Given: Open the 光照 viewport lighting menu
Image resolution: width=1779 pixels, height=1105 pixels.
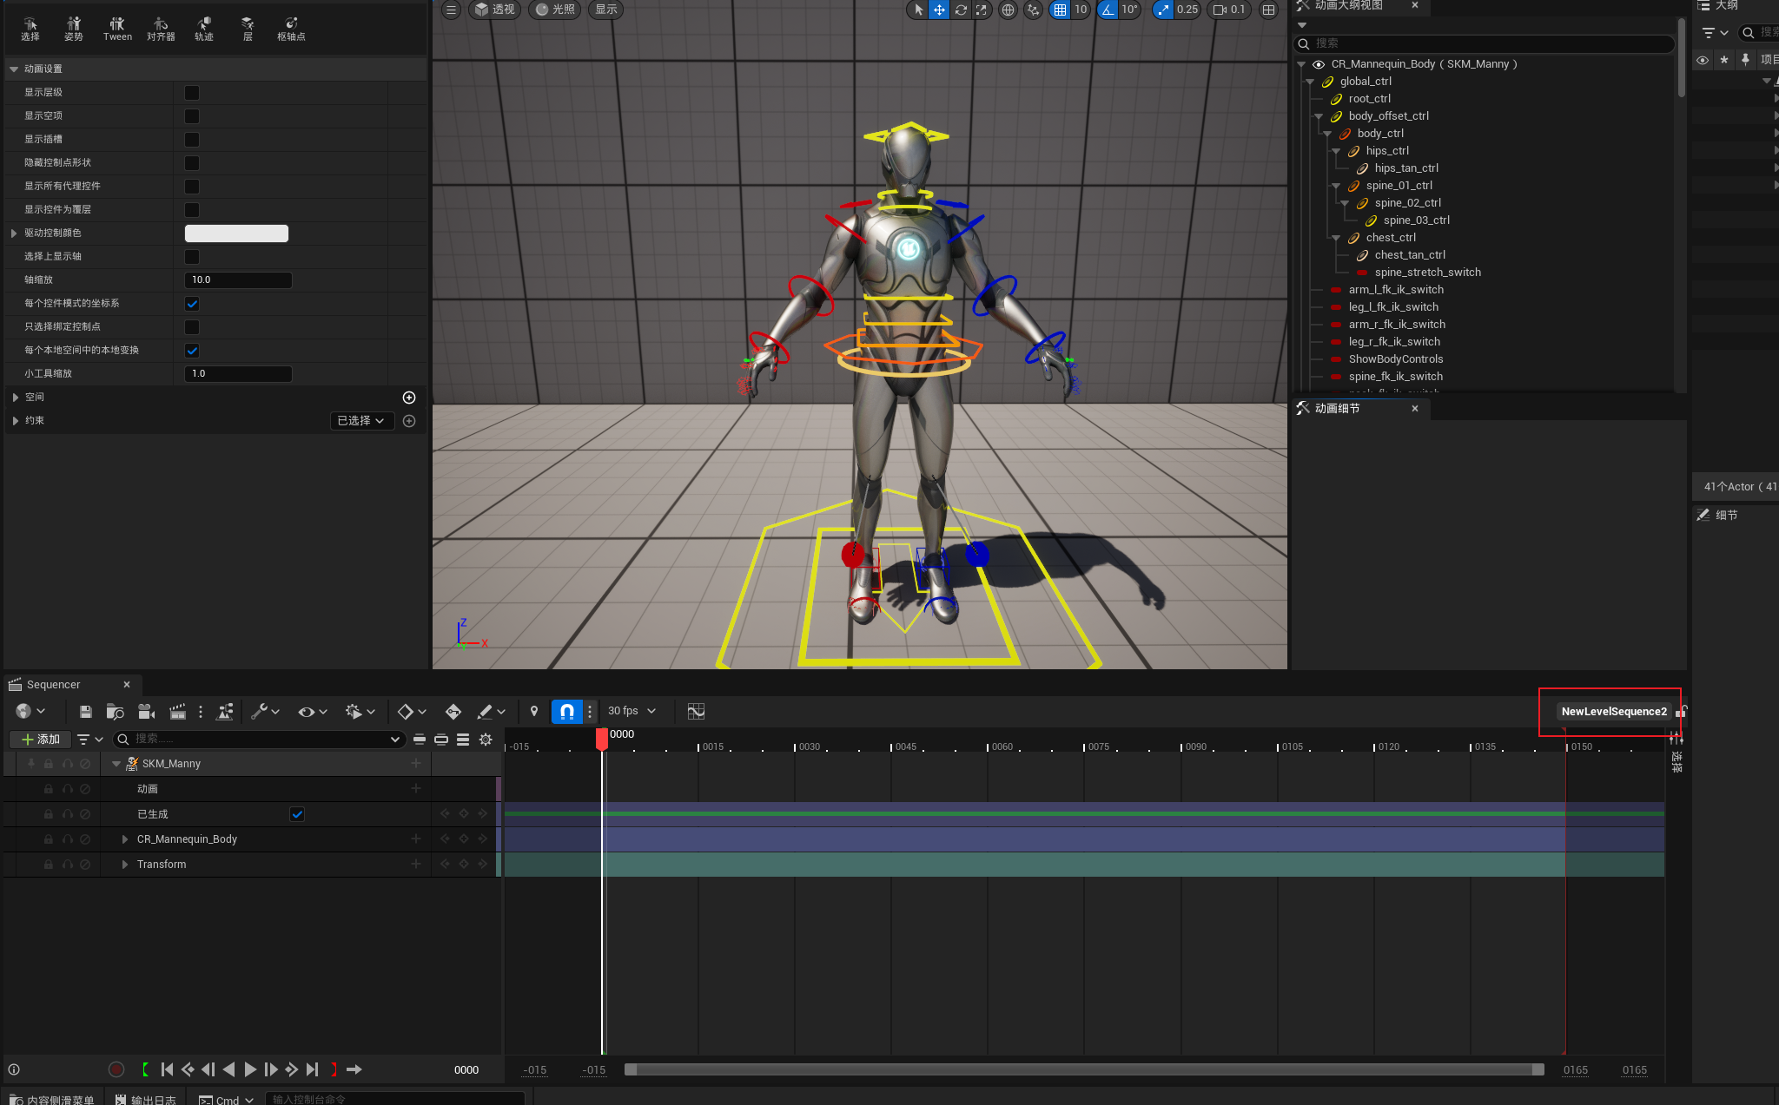Looking at the screenshot, I should (554, 10).
